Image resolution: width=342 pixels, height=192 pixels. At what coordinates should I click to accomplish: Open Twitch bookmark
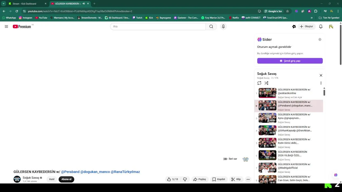click(x=137, y=18)
